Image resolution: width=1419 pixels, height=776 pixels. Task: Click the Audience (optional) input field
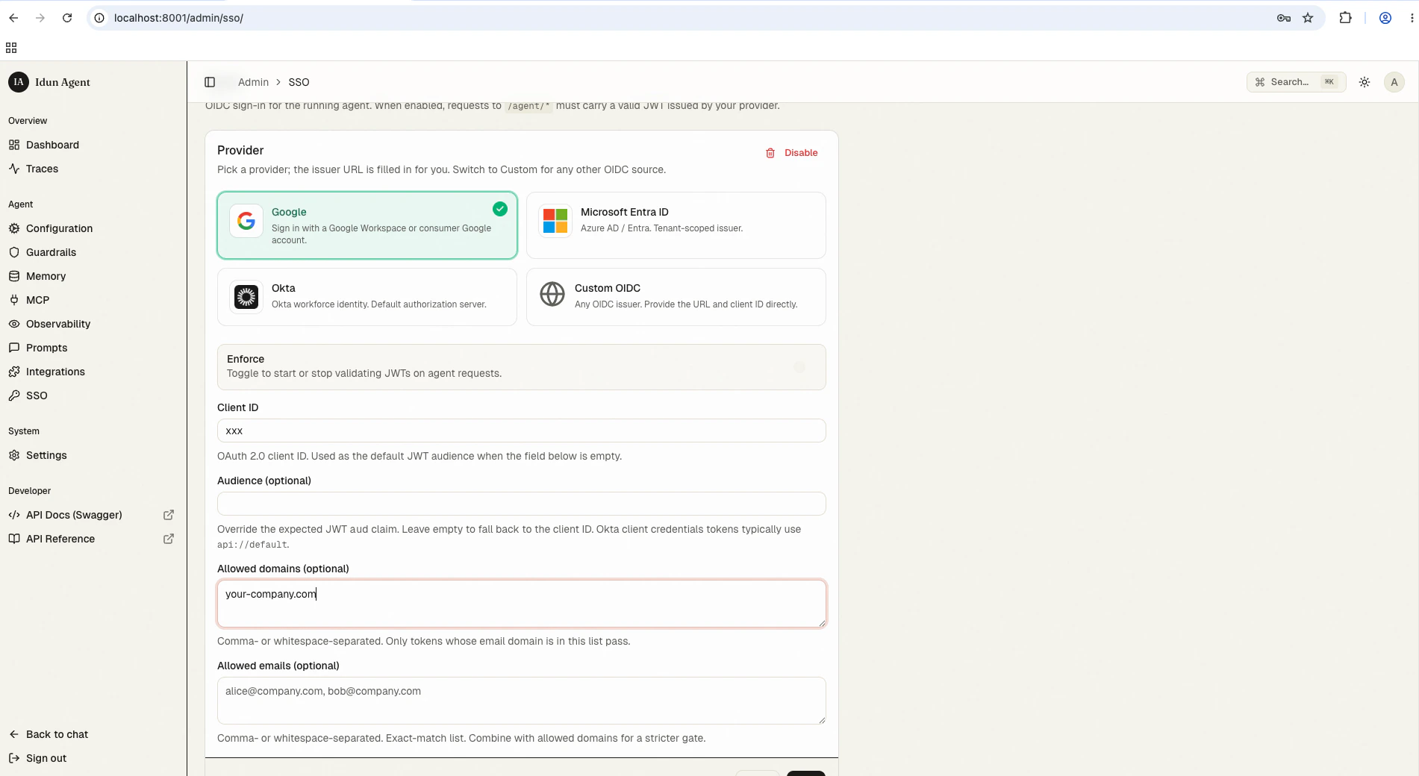522,504
